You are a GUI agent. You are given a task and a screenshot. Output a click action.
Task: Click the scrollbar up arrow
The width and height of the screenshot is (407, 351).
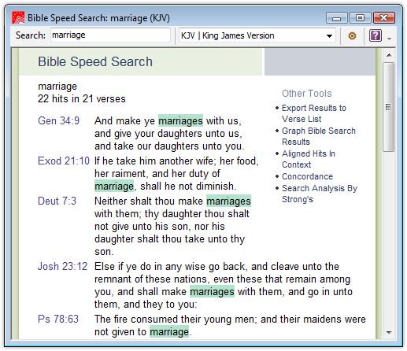[x=389, y=55]
